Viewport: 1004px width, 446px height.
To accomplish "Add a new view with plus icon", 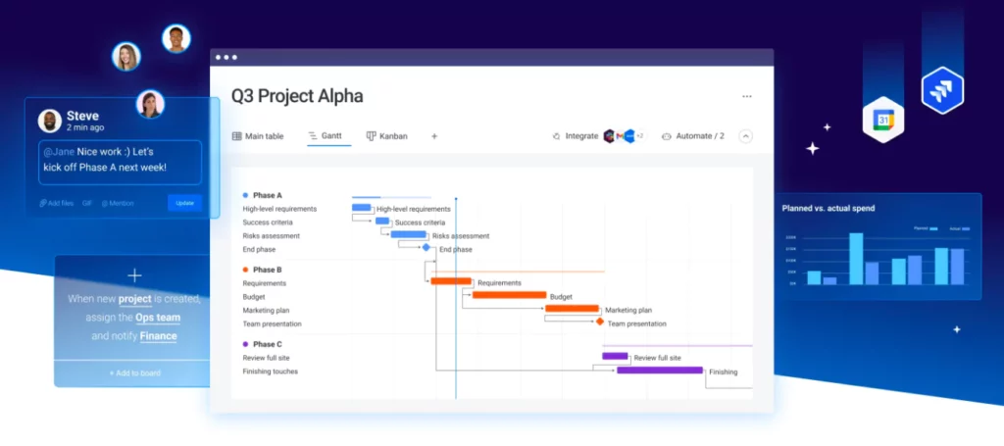I will click(434, 136).
